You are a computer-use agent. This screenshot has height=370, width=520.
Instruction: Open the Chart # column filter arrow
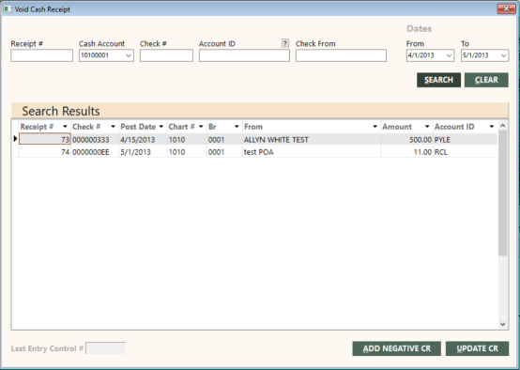click(x=201, y=127)
